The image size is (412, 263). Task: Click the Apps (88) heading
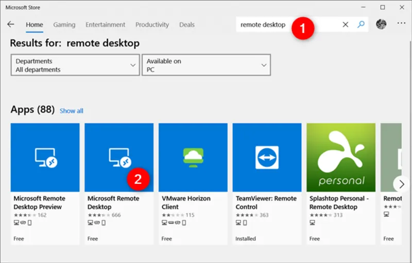[32, 109]
